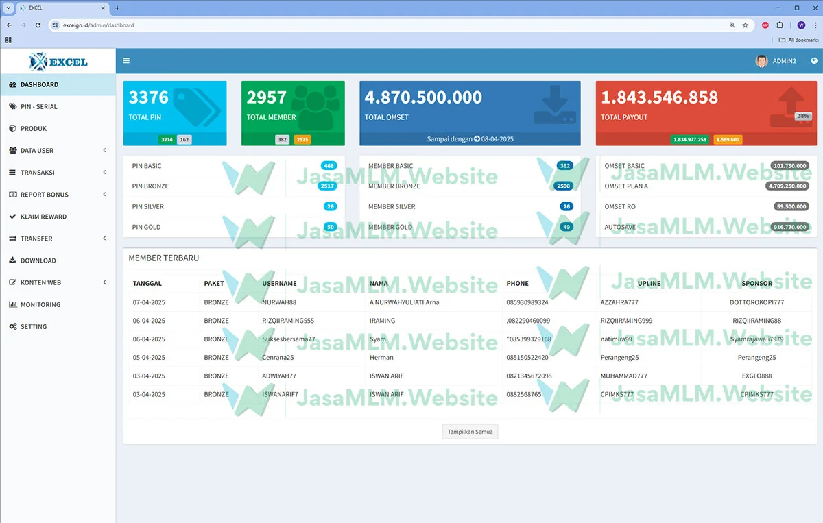This screenshot has width=823, height=523.
Task: Click the Setting gears icon
Action: point(13,326)
